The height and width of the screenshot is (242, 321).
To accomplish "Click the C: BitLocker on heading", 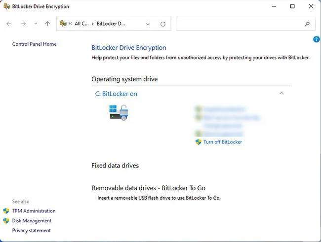I will pyautogui.click(x=116, y=94).
